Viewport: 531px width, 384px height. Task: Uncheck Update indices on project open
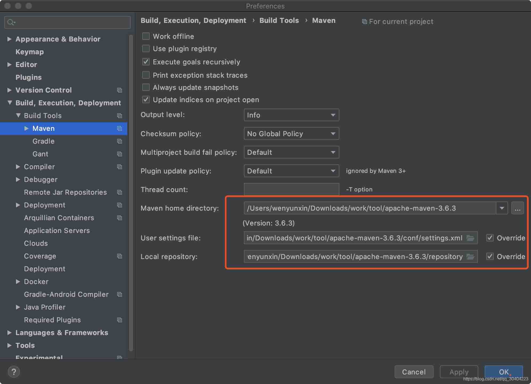point(146,99)
